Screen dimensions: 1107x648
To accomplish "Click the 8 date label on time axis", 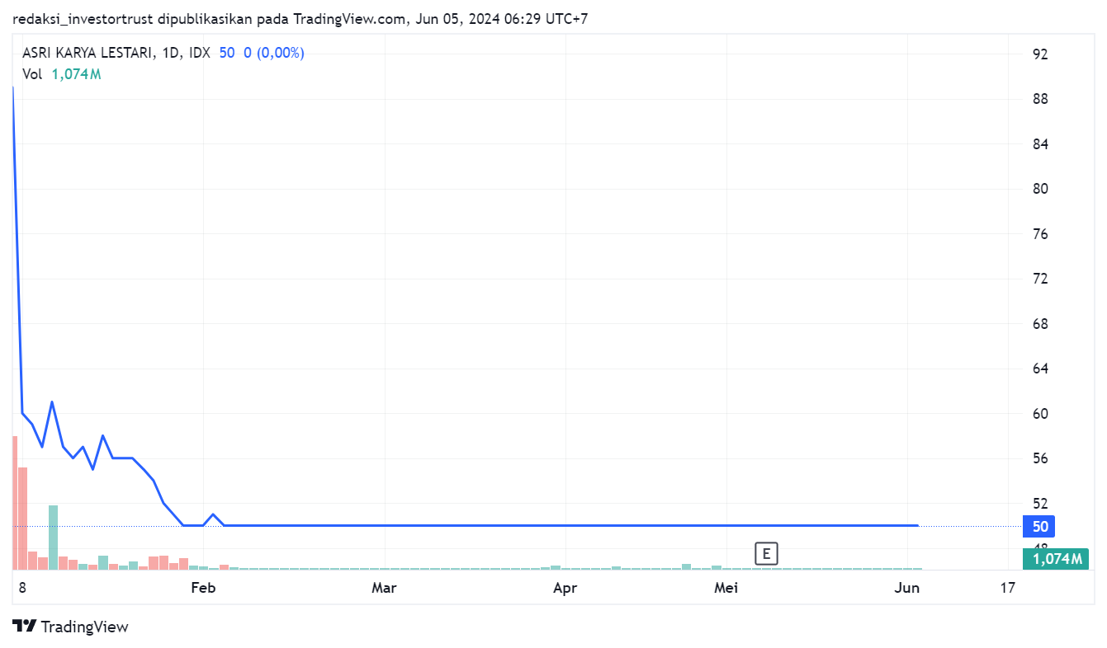I will coord(22,588).
